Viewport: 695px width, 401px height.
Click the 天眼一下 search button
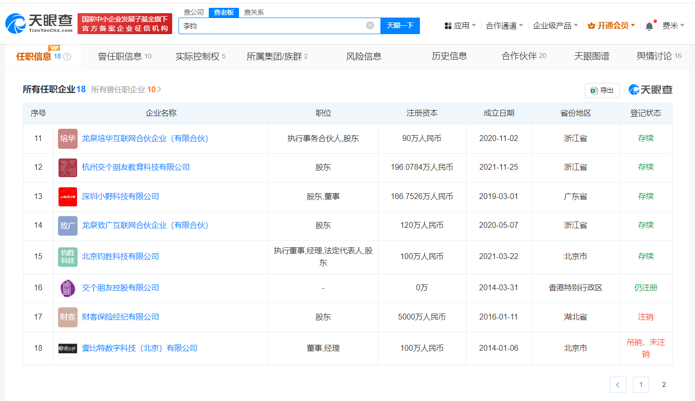tap(400, 25)
